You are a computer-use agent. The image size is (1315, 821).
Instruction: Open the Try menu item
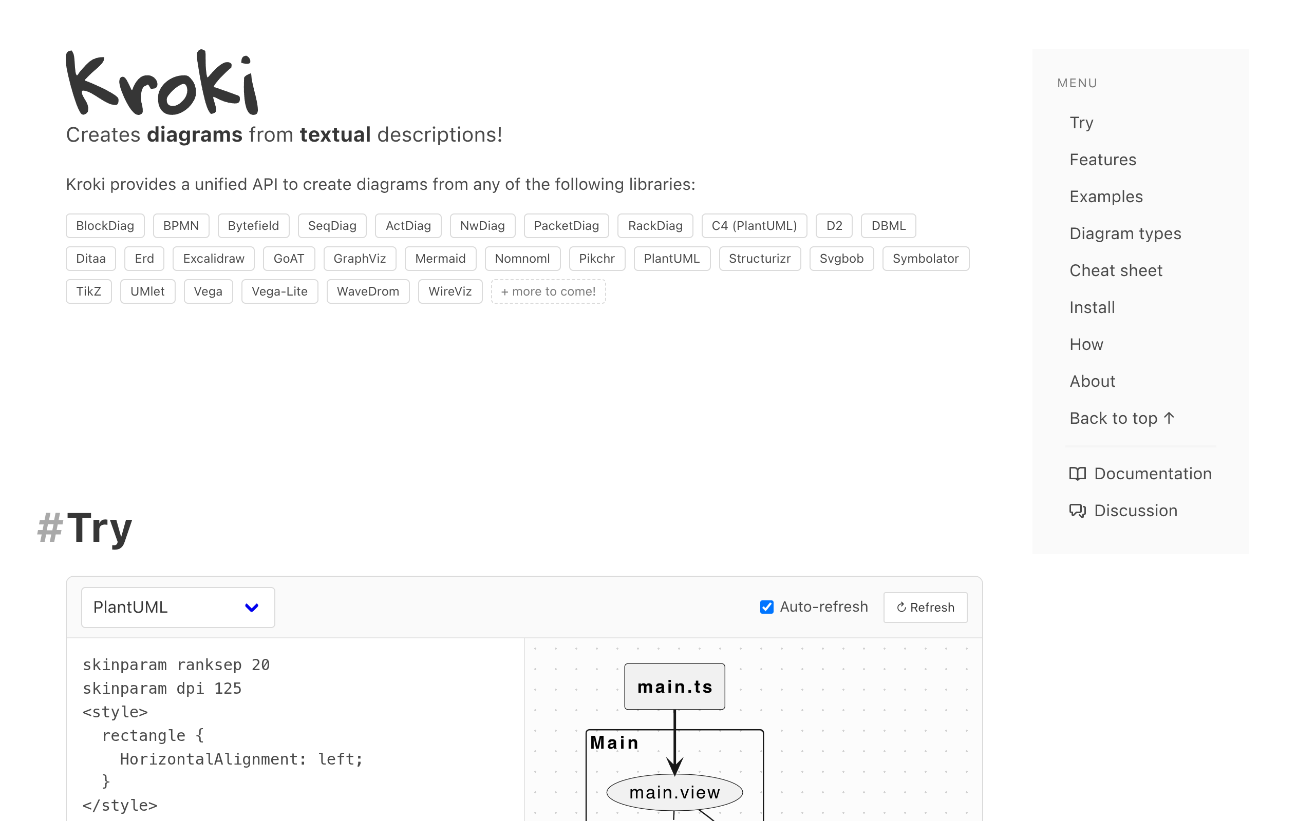pos(1081,123)
